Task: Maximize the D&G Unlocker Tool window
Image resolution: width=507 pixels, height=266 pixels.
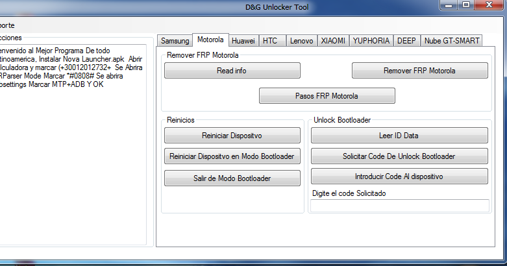Action: click(466, 5)
